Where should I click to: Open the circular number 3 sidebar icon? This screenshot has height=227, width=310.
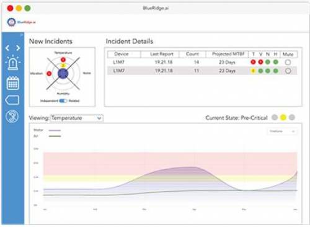(x=12, y=117)
